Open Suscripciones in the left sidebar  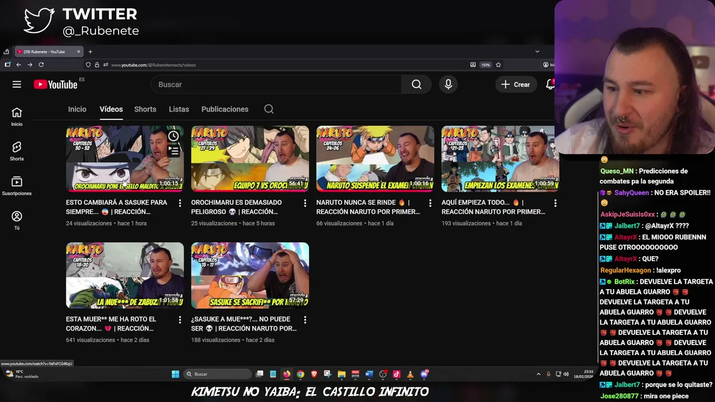click(17, 185)
